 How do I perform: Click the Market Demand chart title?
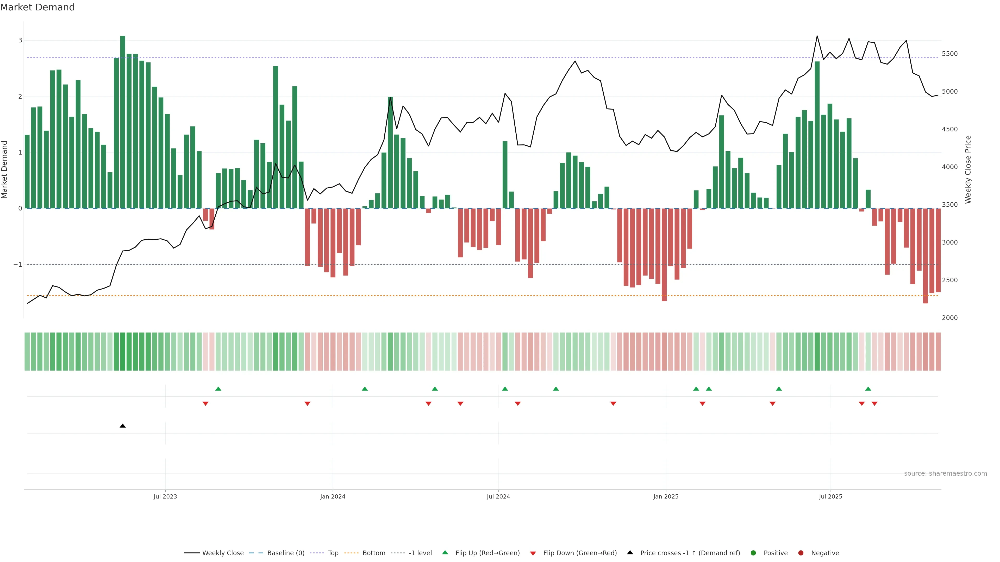(x=37, y=7)
